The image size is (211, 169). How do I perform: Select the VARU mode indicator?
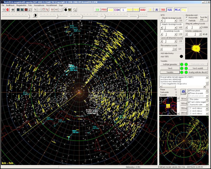[x=143, y=10]
